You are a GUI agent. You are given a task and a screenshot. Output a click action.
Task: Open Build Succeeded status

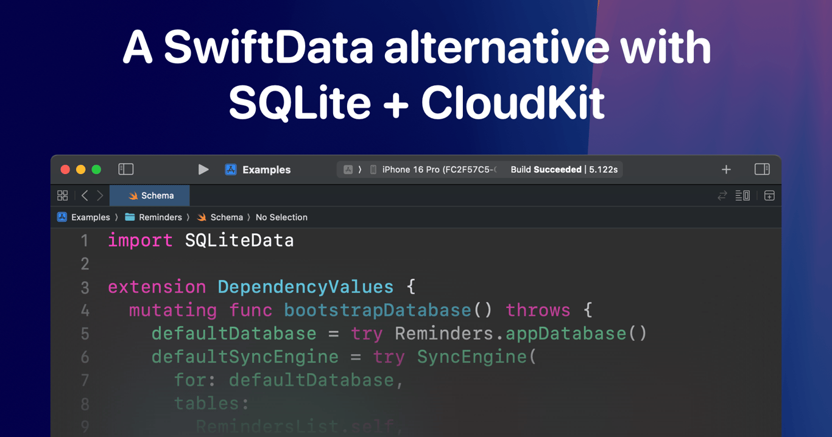[564, 170]
